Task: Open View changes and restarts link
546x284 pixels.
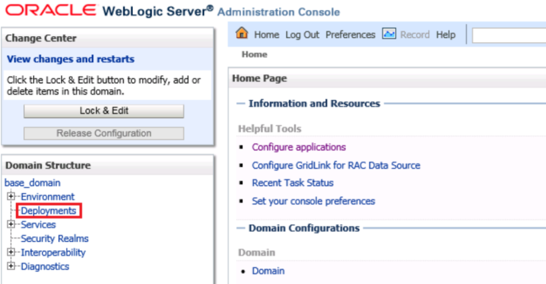Action: point(71,59)
